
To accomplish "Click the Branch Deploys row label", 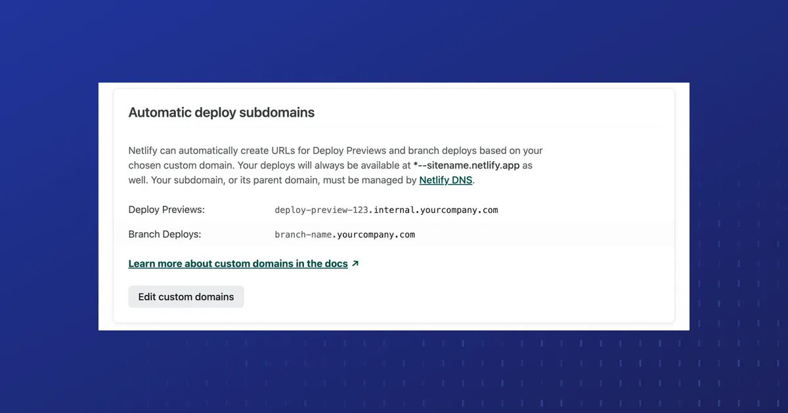I will (x=164, y=233).
